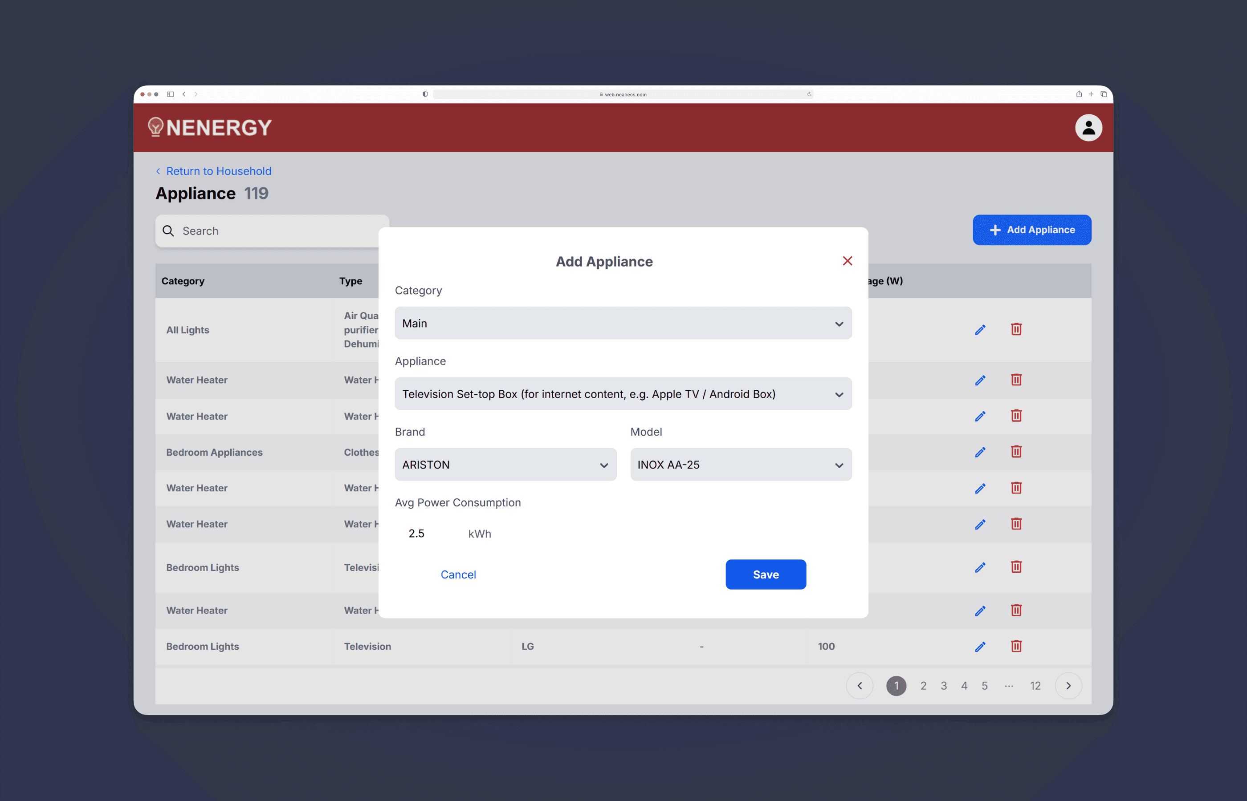Select page 12 in pagination
This screenshot has height=801, width=1247.
[x=1035, y=686]
